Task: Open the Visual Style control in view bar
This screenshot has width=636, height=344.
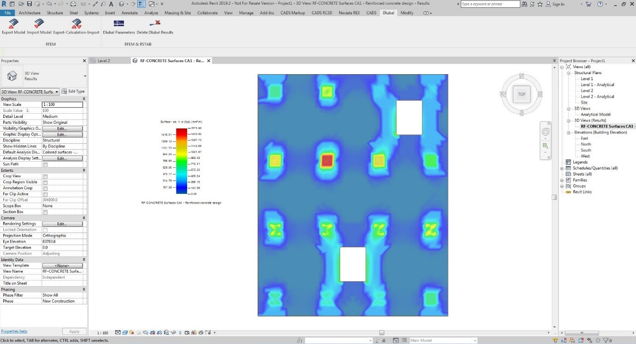Action: click(125, 332)
